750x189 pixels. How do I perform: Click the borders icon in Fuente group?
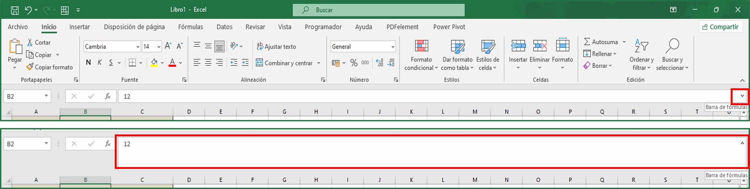(x=132, y=62)
